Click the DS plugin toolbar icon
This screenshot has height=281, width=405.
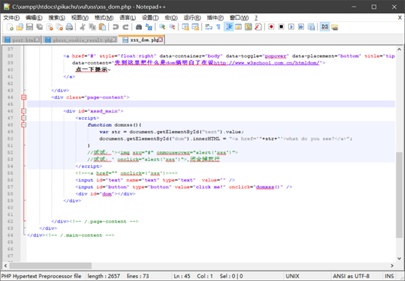click(x=325, y=27)
